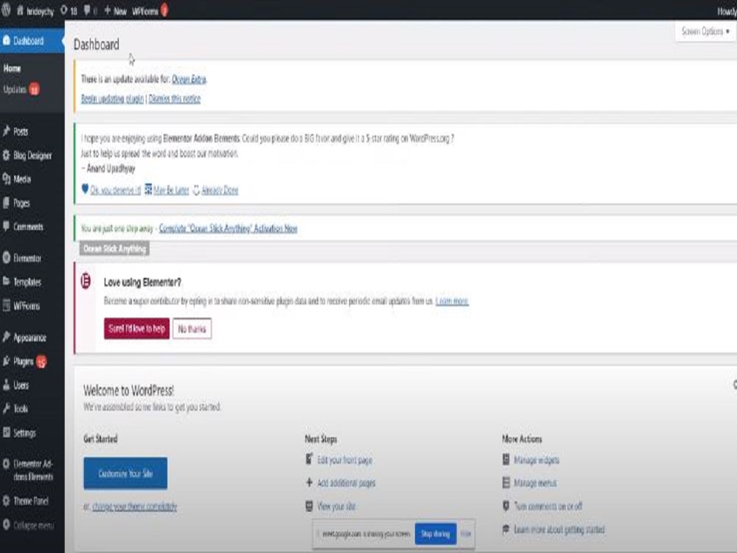Viewport: 737px width, 553px height.
Task: Click the Edit your front page icon
Action: click(x=309, y=459)
